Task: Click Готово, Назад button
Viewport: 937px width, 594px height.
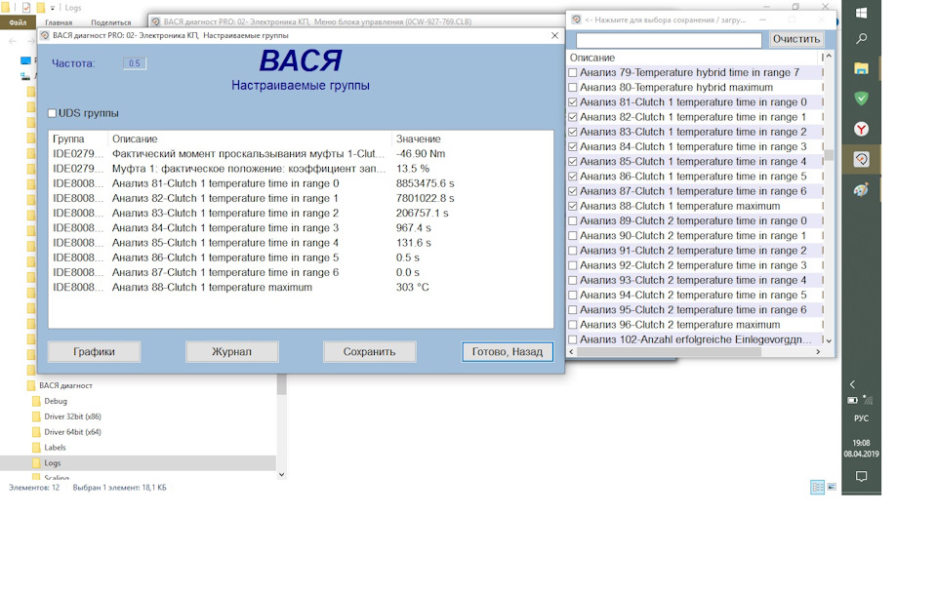Action: (x=508, y=352)
